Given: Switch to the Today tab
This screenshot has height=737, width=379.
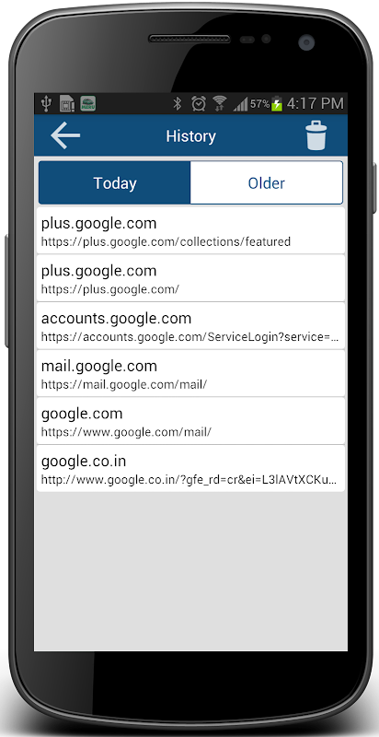Looking at the screenshot, I should pyautogui.click(x=114, y=182).
